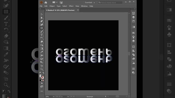This screenshot has height=98, width=175.
Task: Open the Pathfinder panel icon
Action: click(x=133, y=55)
